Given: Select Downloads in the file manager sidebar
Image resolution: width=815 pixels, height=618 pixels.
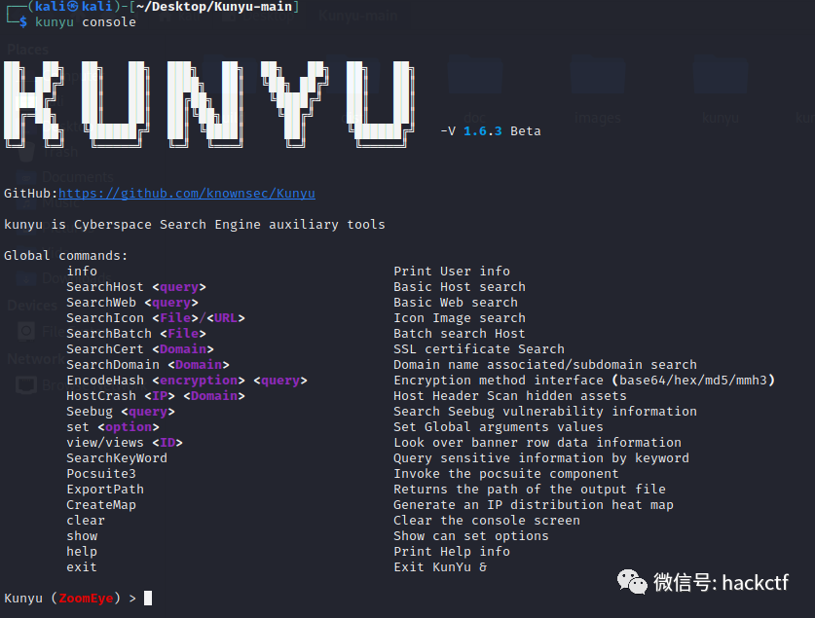Looking at the screenshot, I should pyautogui.click(x=54, y=279).
